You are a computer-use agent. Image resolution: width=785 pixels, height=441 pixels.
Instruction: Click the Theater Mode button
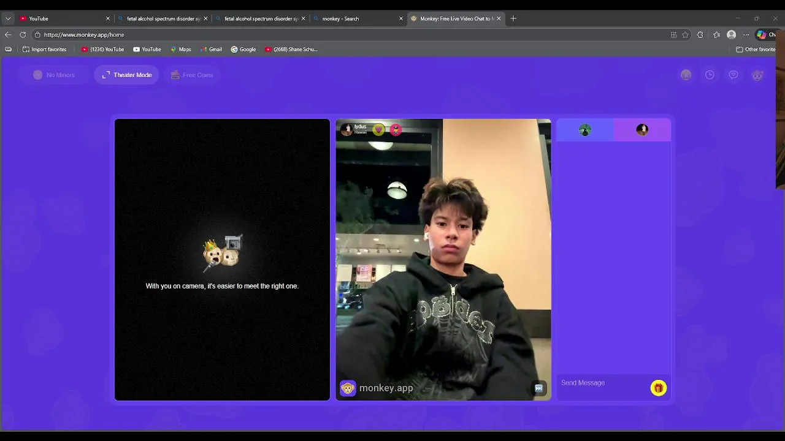tap(127, 75)
